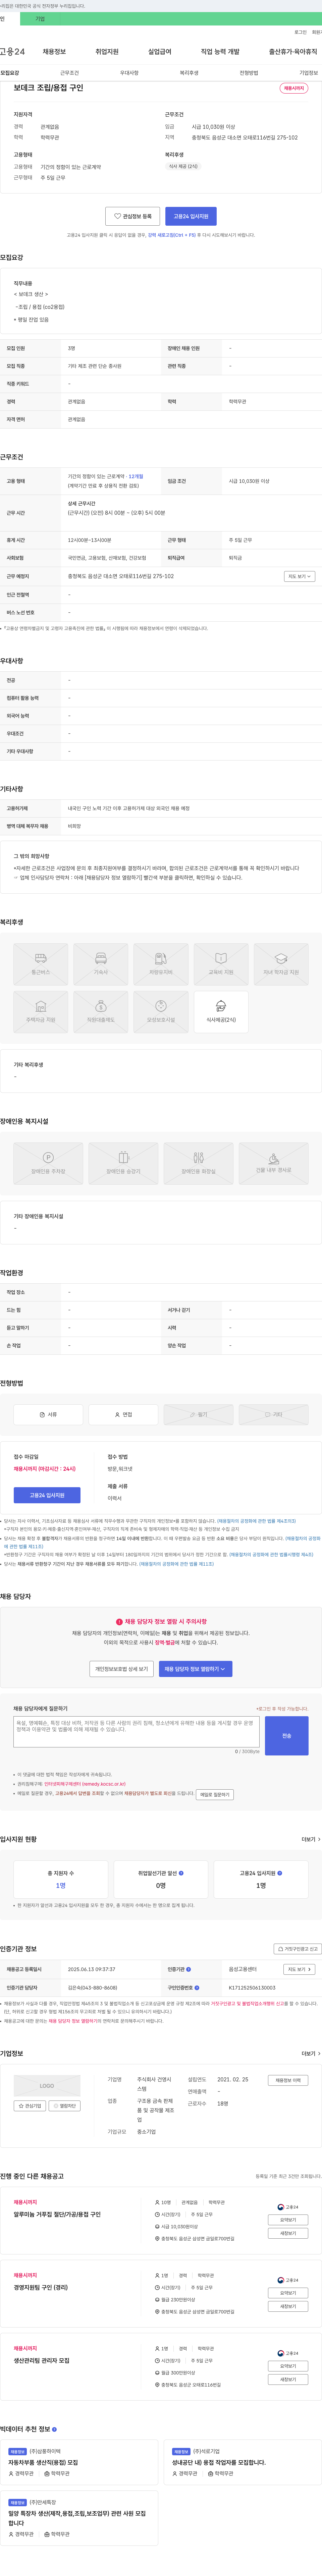
Task: Focus the question text box for the recruiter
Action: click(136, 1732)
